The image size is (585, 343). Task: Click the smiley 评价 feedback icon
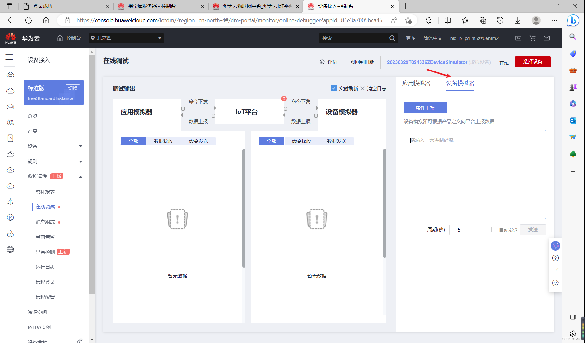coord(322,62)
